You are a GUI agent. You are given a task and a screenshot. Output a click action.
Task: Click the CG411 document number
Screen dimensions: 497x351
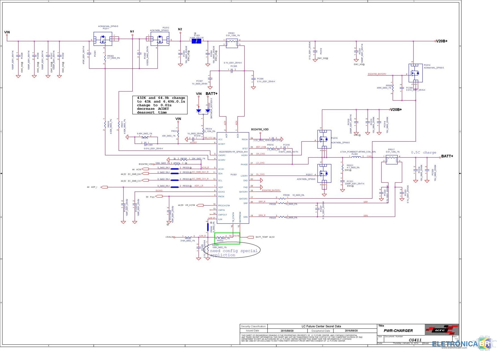(415, 340)
